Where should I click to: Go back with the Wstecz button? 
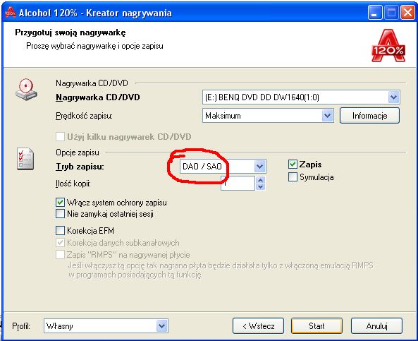click(258, 325)
